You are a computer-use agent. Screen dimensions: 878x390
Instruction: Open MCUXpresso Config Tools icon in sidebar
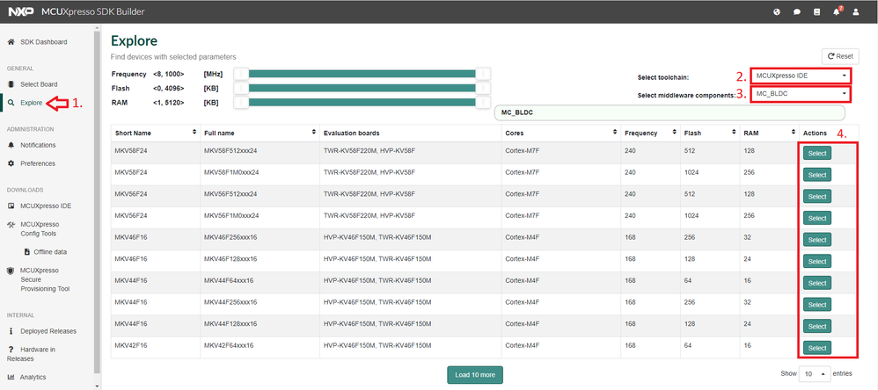coord(11,225)
